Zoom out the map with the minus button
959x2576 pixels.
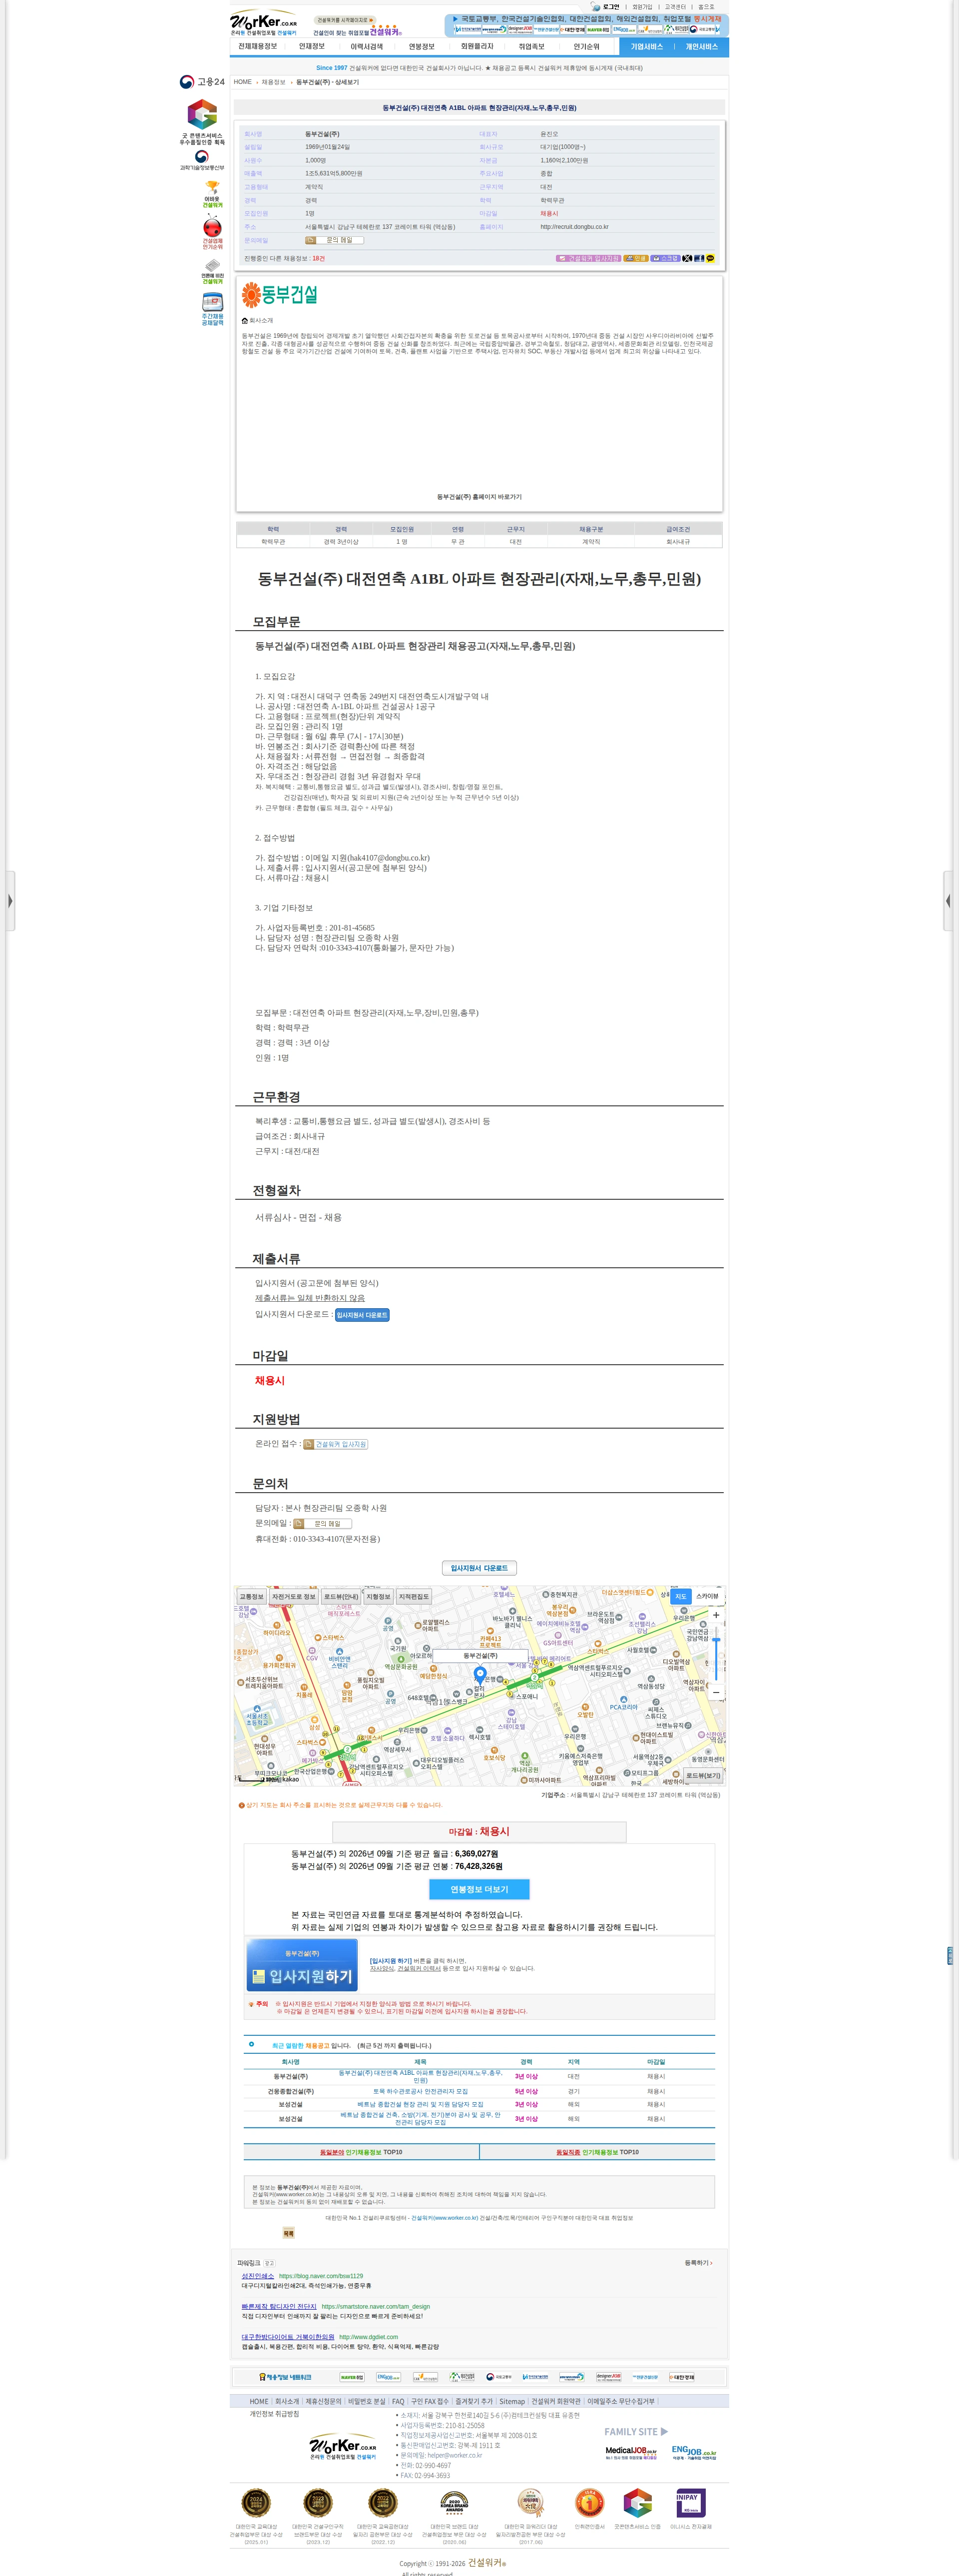click(716, 1692)
